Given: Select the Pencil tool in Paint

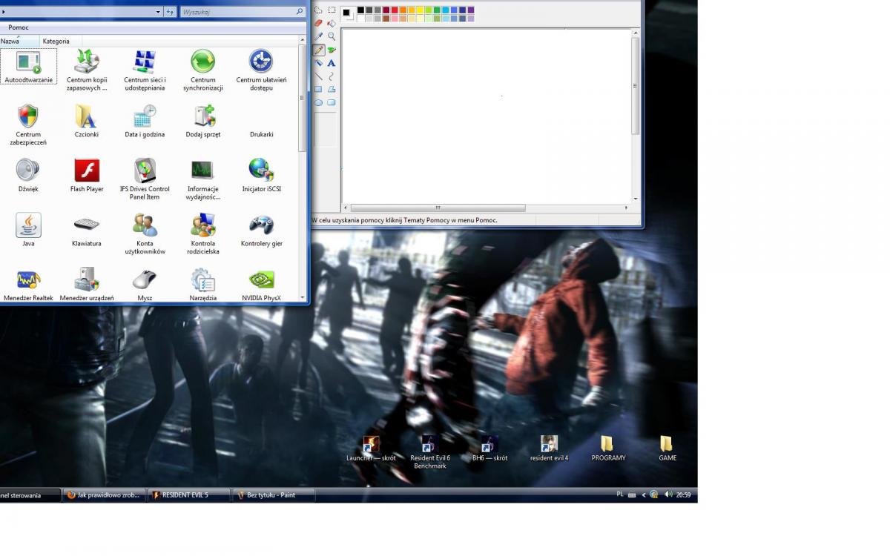Looking at the screenshot, I should coord(319,50).
